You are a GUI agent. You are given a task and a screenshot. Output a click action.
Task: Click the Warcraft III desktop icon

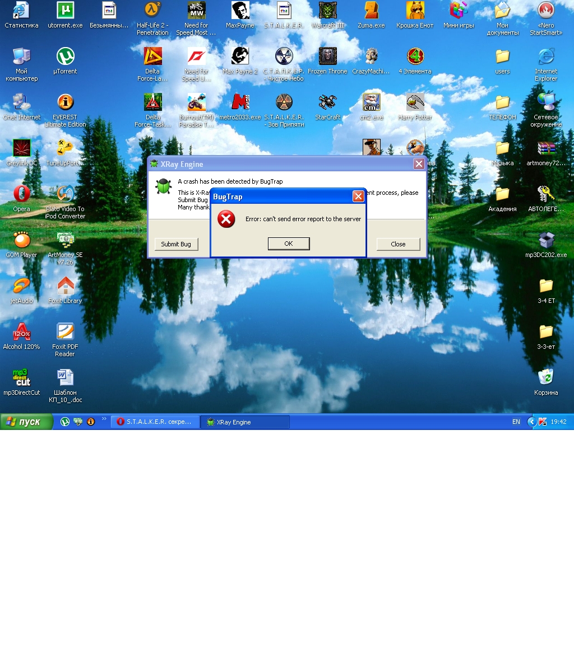coord(328,15)
